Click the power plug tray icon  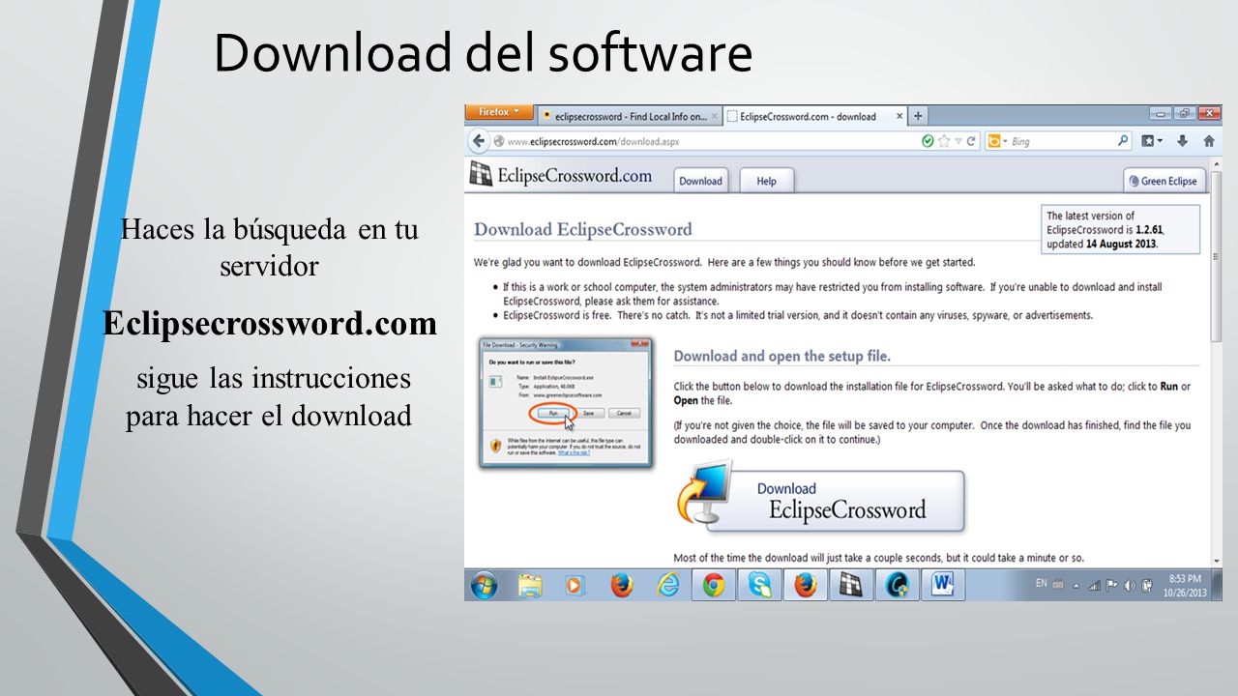1148,585
